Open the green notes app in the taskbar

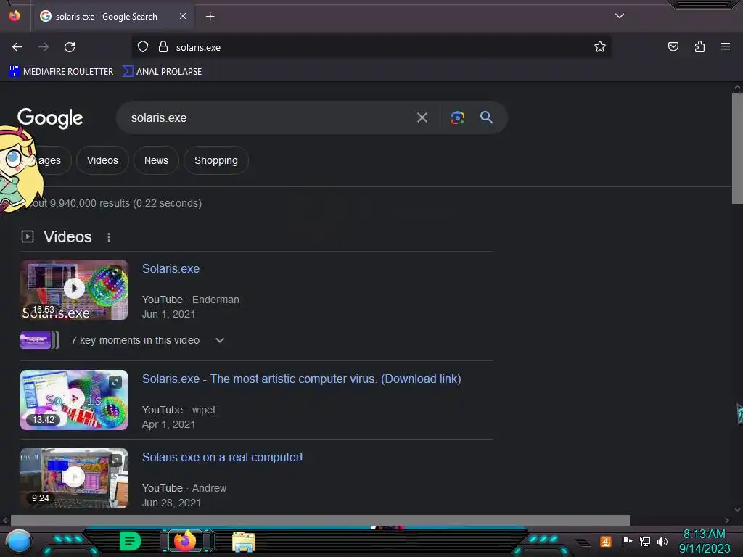[x=131, y=541]
